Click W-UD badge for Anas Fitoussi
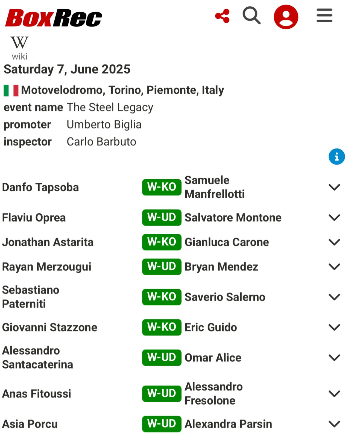This screenshot has height=438, width=351. coord(162,394)
